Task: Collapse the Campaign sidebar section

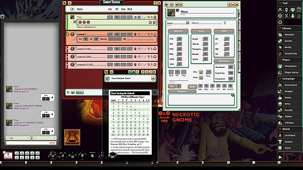Action: (x=280, y=78)
